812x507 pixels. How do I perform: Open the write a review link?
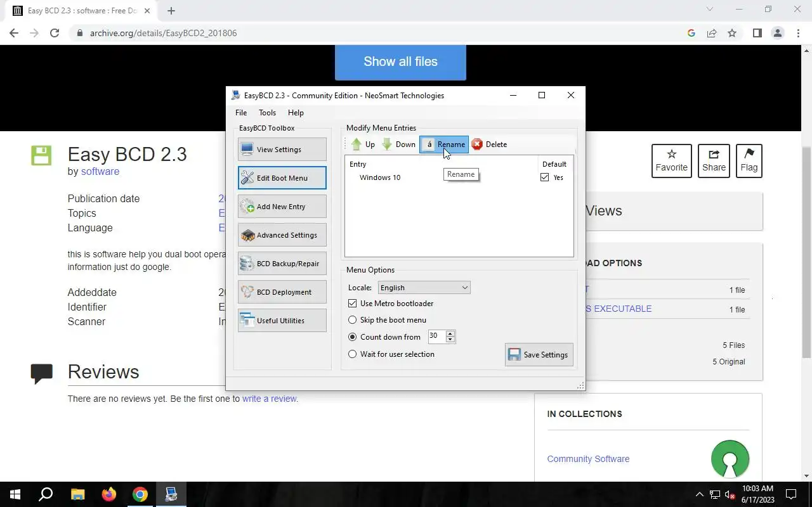pyautogui.click(x=269, y=399)
